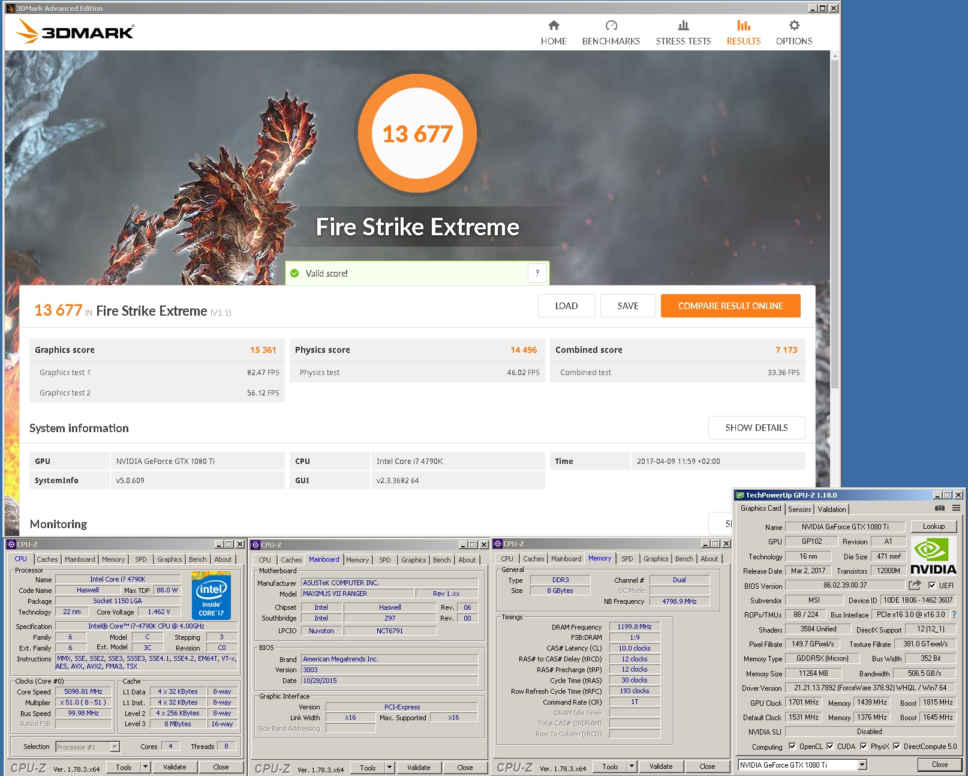
Task: Click Mainboard model MAXIMUS VII RANGER
Action: [357, 594]
